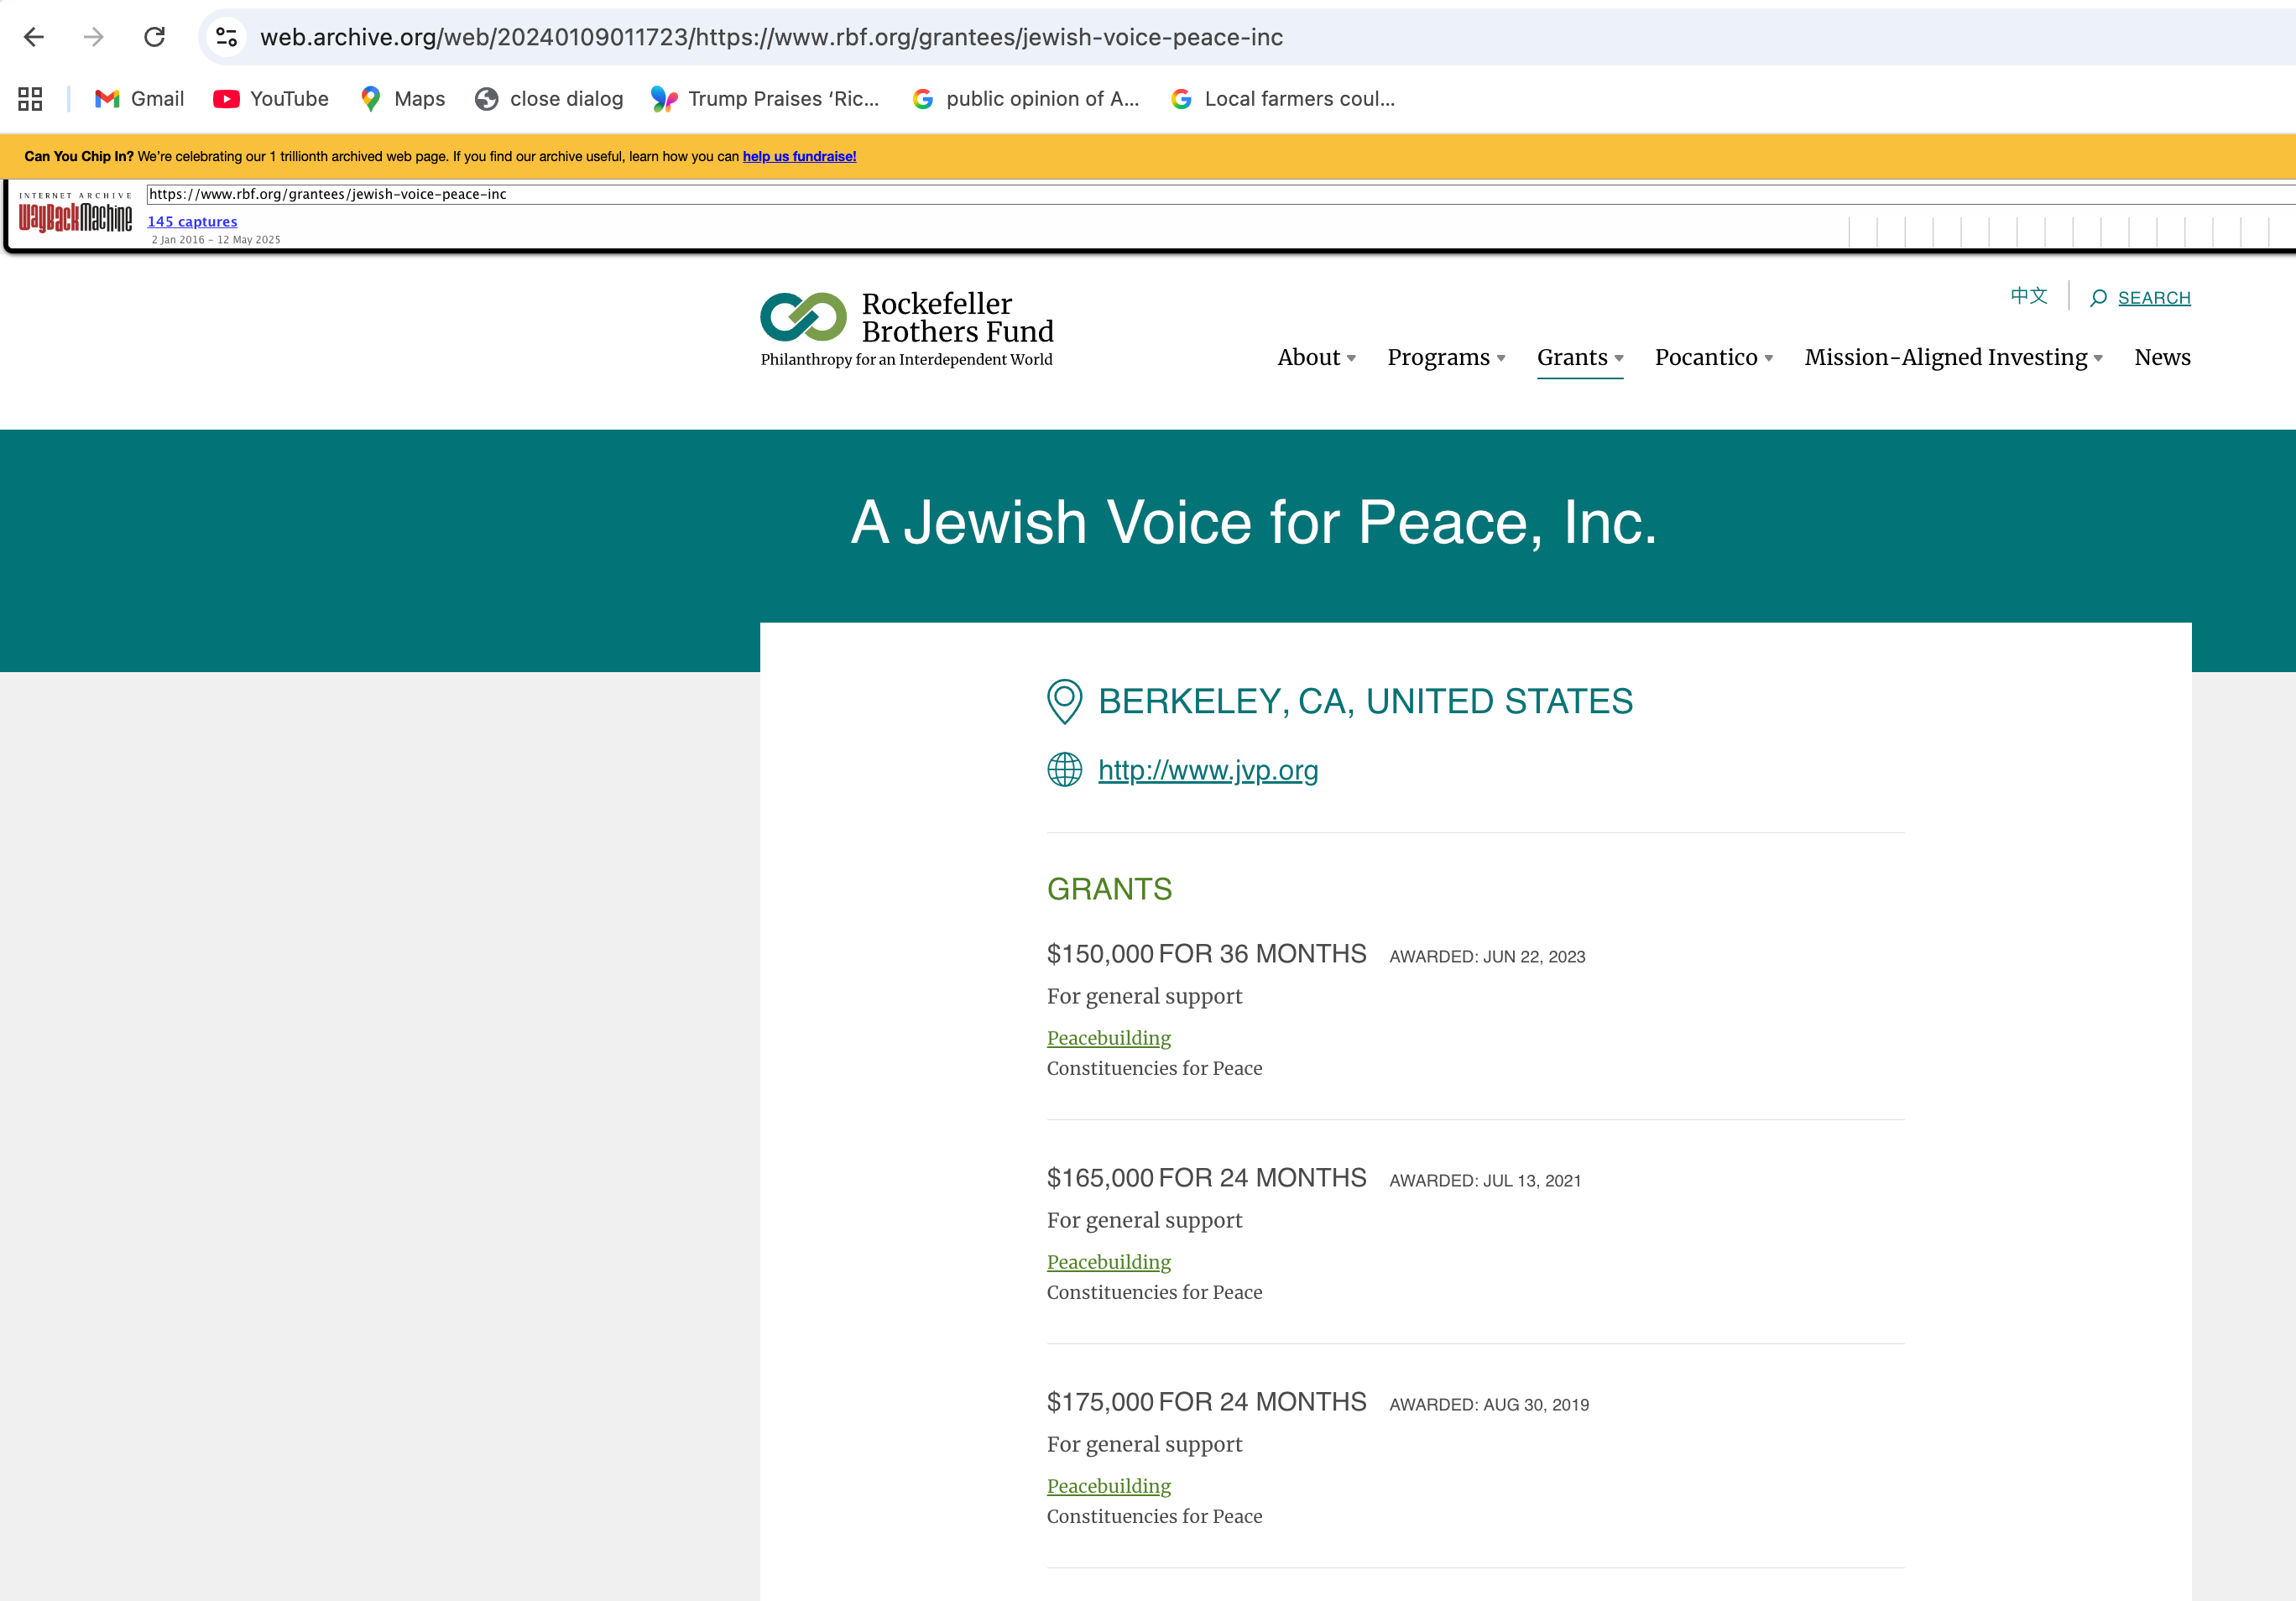Expand the About dropdown menu
The image size is (2296, 1601).
pos(1316,357)
